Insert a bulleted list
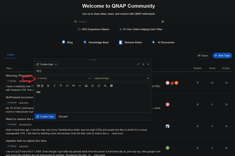 (93, 86)
